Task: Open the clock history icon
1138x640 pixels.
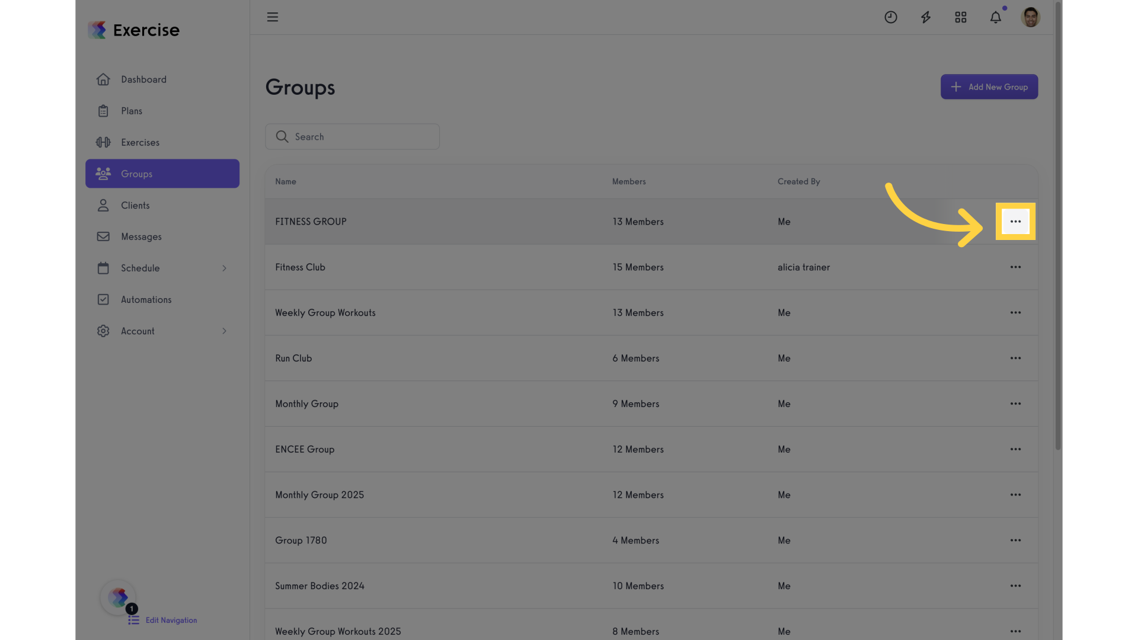Action: click(x=890, y=17)
